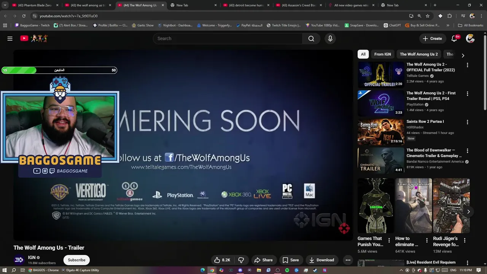Open the Nightbot Dashboard bookmark
Image resolution: width=487 pixels, height=274 pixels.
[x=175, y=25]
